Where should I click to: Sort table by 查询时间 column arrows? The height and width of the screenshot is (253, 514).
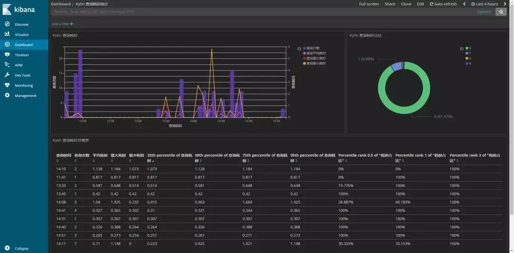[x=58, y=161]
